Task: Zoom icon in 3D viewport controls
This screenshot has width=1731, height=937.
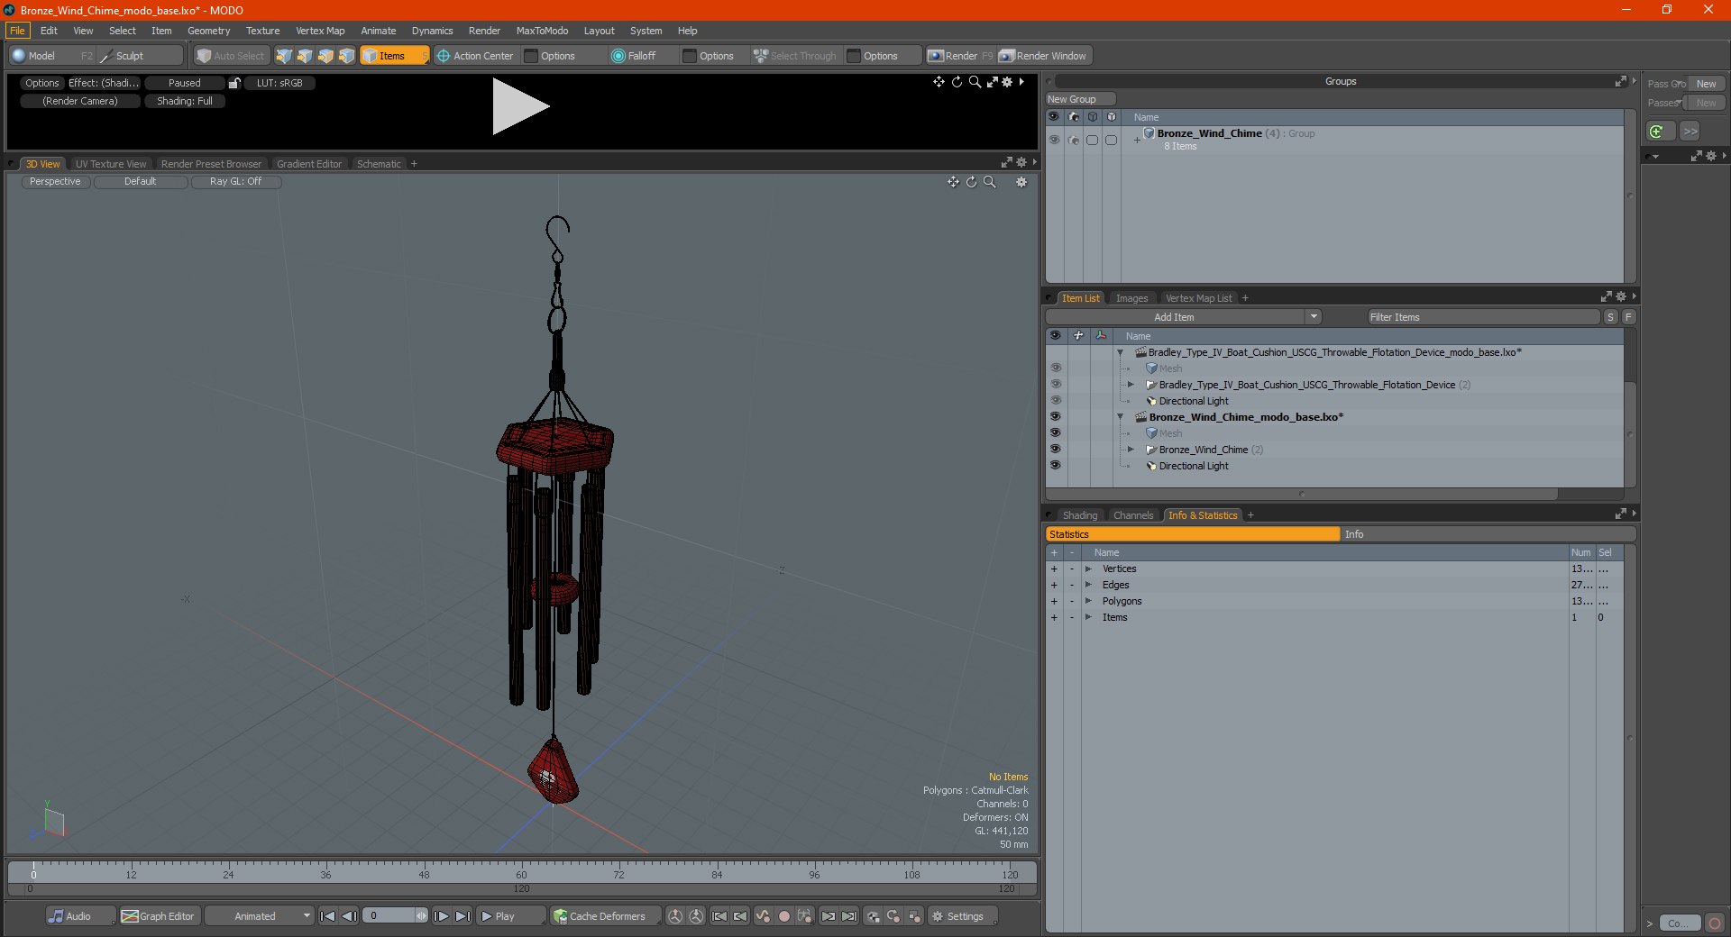Action: [989, 182]
